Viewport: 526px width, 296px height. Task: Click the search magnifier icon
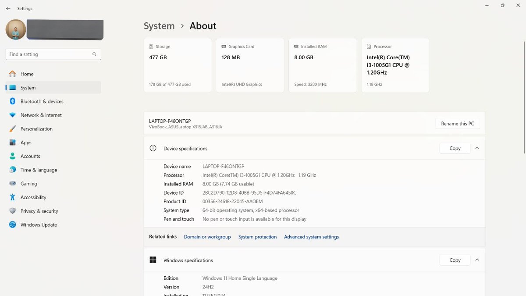(94, 54)
